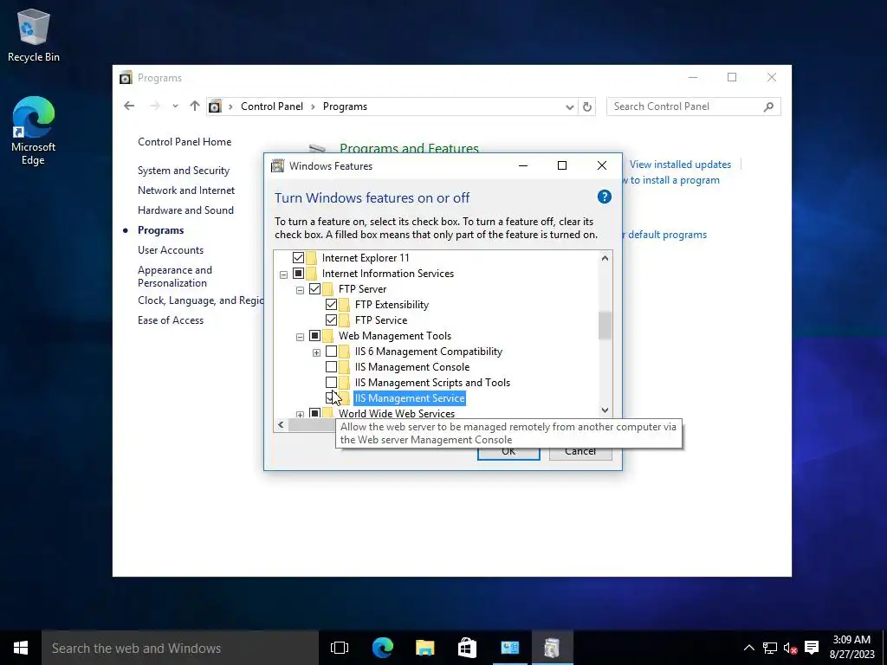Open the taskbar clock and date
This screenshot has width=887, height=665.
851,648
